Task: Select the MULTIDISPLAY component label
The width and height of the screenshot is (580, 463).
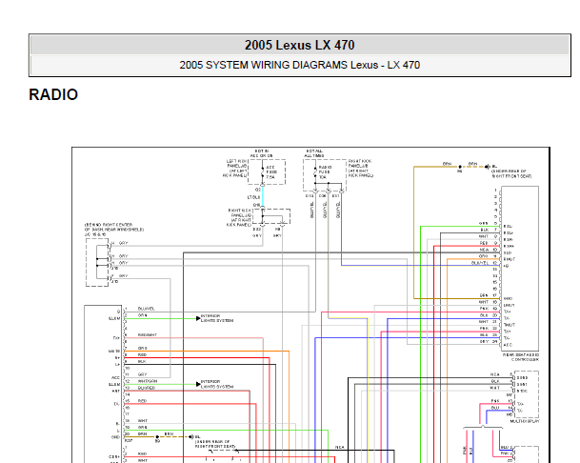Action: [525, 421]
